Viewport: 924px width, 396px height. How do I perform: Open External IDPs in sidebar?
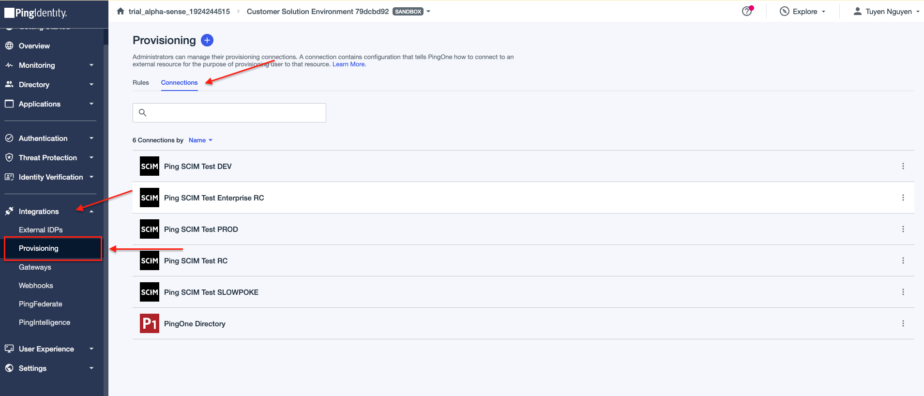click(41, 229)
